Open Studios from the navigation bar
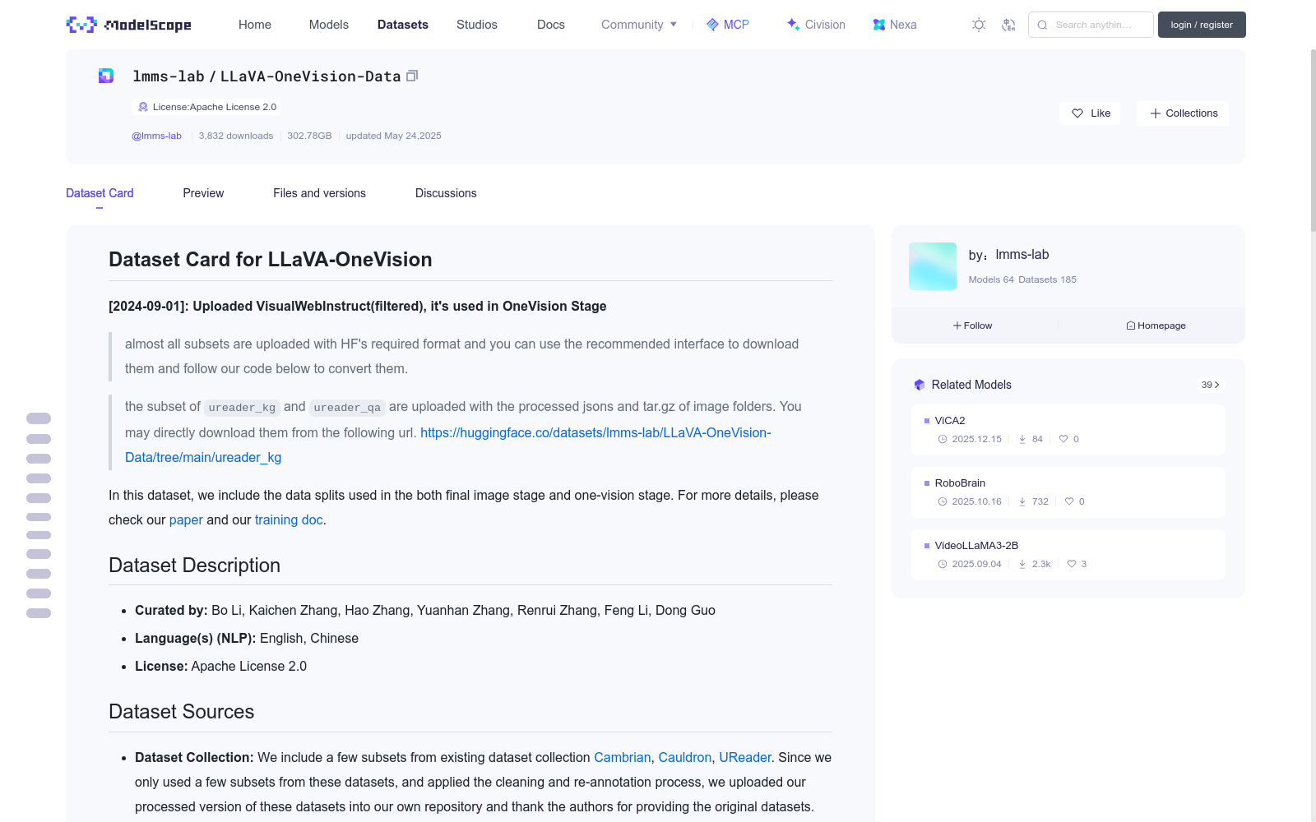This screenshot has height=822, width=1316. [x=477, y=25]
